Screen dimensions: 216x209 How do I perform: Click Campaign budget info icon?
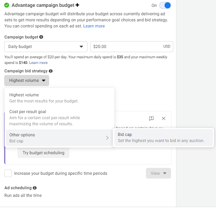(x=41, y=37)
